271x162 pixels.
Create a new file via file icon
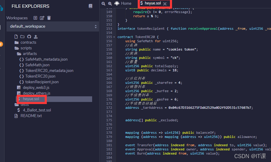click(x=16, y=37)
